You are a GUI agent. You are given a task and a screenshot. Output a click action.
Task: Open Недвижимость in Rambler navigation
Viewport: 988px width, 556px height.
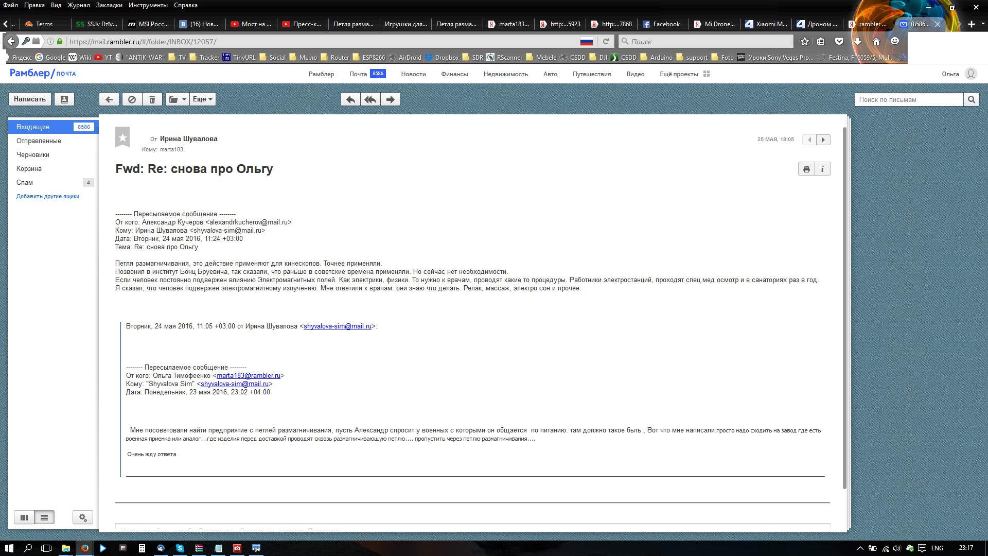coord(505,74)
